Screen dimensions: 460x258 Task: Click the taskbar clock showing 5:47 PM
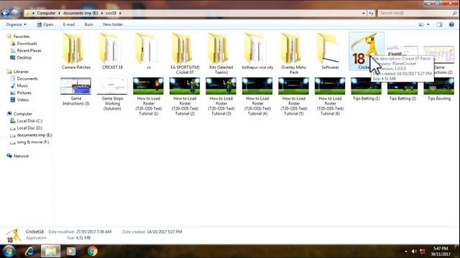441,252
